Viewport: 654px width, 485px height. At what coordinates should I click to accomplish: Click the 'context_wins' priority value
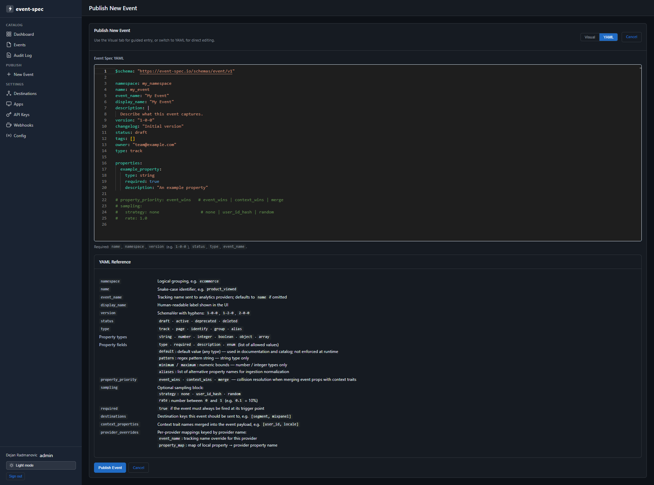(199, 379)
